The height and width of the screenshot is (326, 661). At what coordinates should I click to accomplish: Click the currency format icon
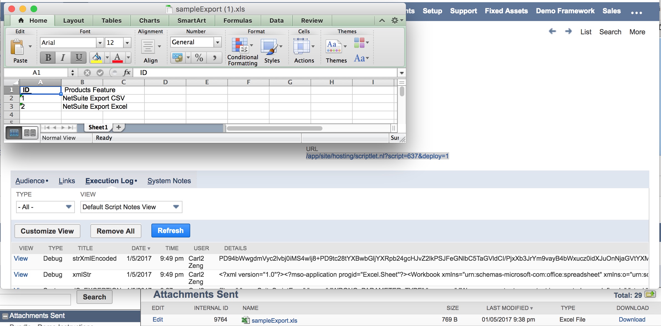coord(177,58)
